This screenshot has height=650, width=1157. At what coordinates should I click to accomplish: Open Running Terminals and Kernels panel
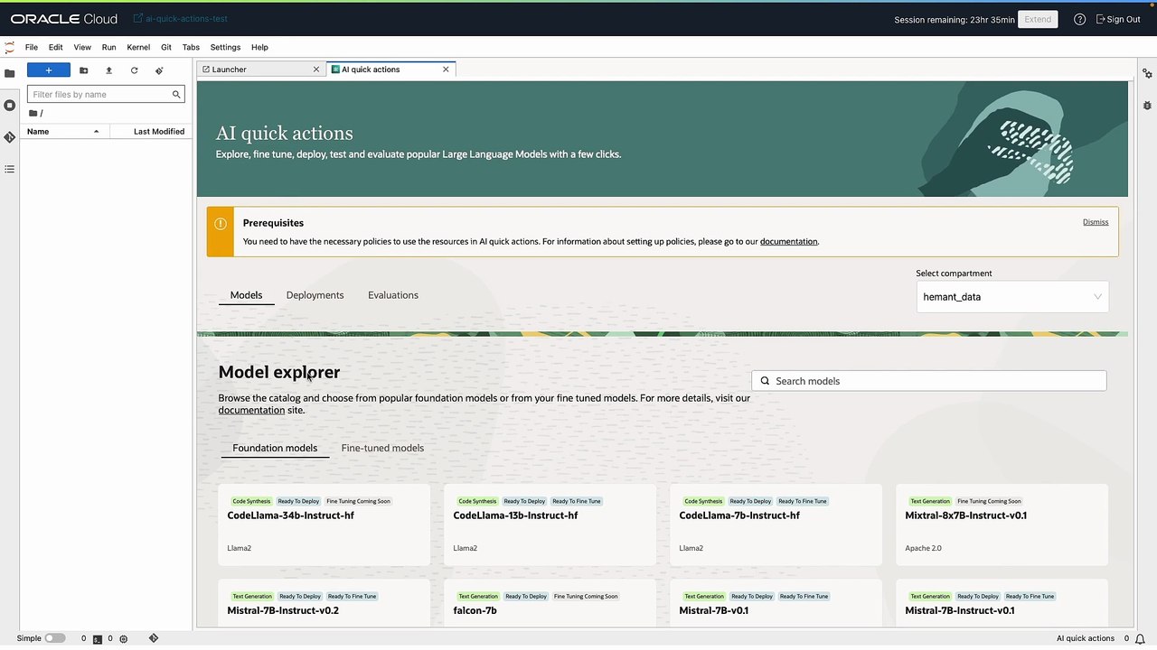(x=10, y=106)
